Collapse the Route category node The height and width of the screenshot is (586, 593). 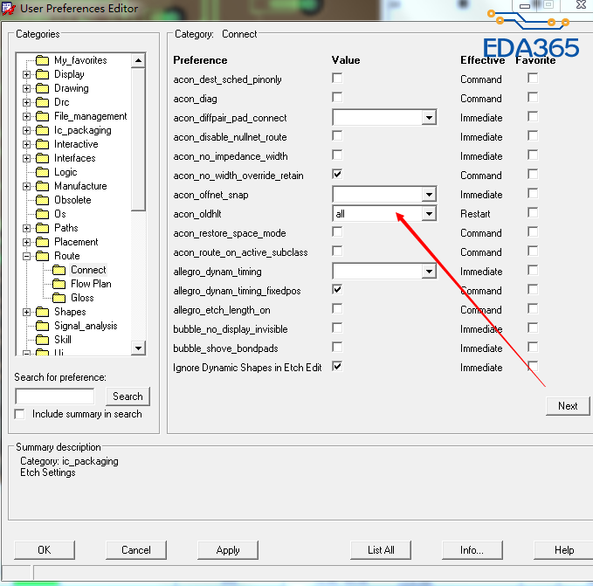pos(26,257)
